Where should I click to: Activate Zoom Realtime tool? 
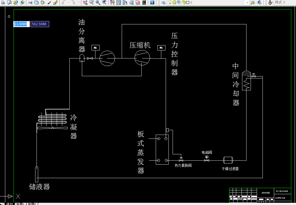(x=92, y=2)
